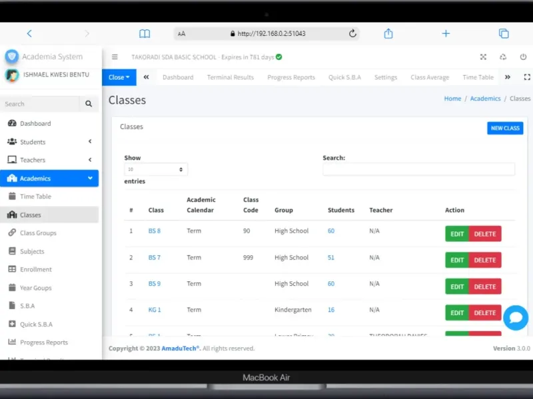Edit the BS 7 class
The width and height of the screenshot is (533, 399).
tap(457, 260)
